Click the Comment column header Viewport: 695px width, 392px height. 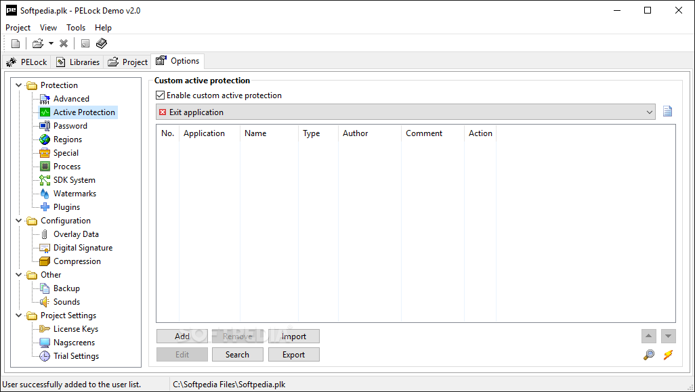[433, 133]
